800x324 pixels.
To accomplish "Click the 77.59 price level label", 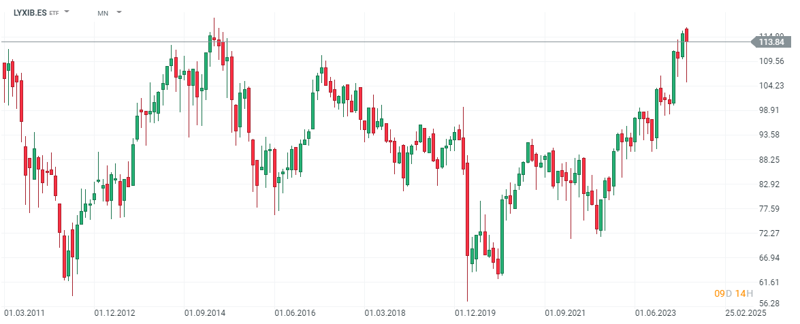I will click(771, 208).
